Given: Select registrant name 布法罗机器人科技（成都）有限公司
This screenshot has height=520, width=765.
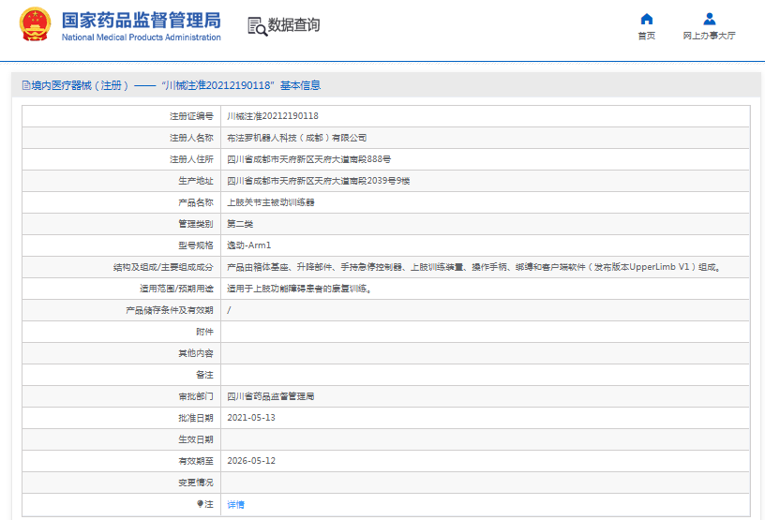Looking at the screenshot, I should pyautogui.click(x=297, y=138).
